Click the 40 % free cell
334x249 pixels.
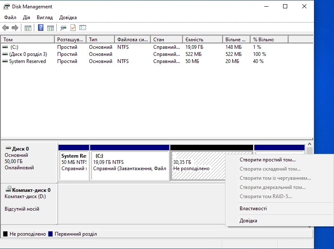[x=258, y=61]
